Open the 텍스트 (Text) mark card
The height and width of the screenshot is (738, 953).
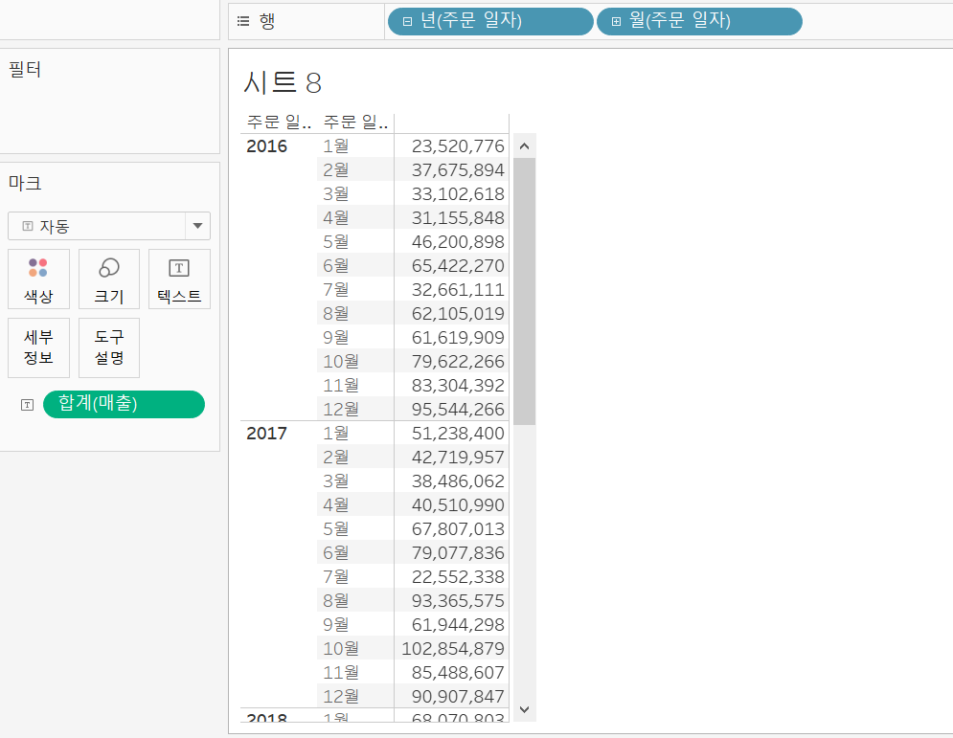pyautogui.click(x=179, y=279)
